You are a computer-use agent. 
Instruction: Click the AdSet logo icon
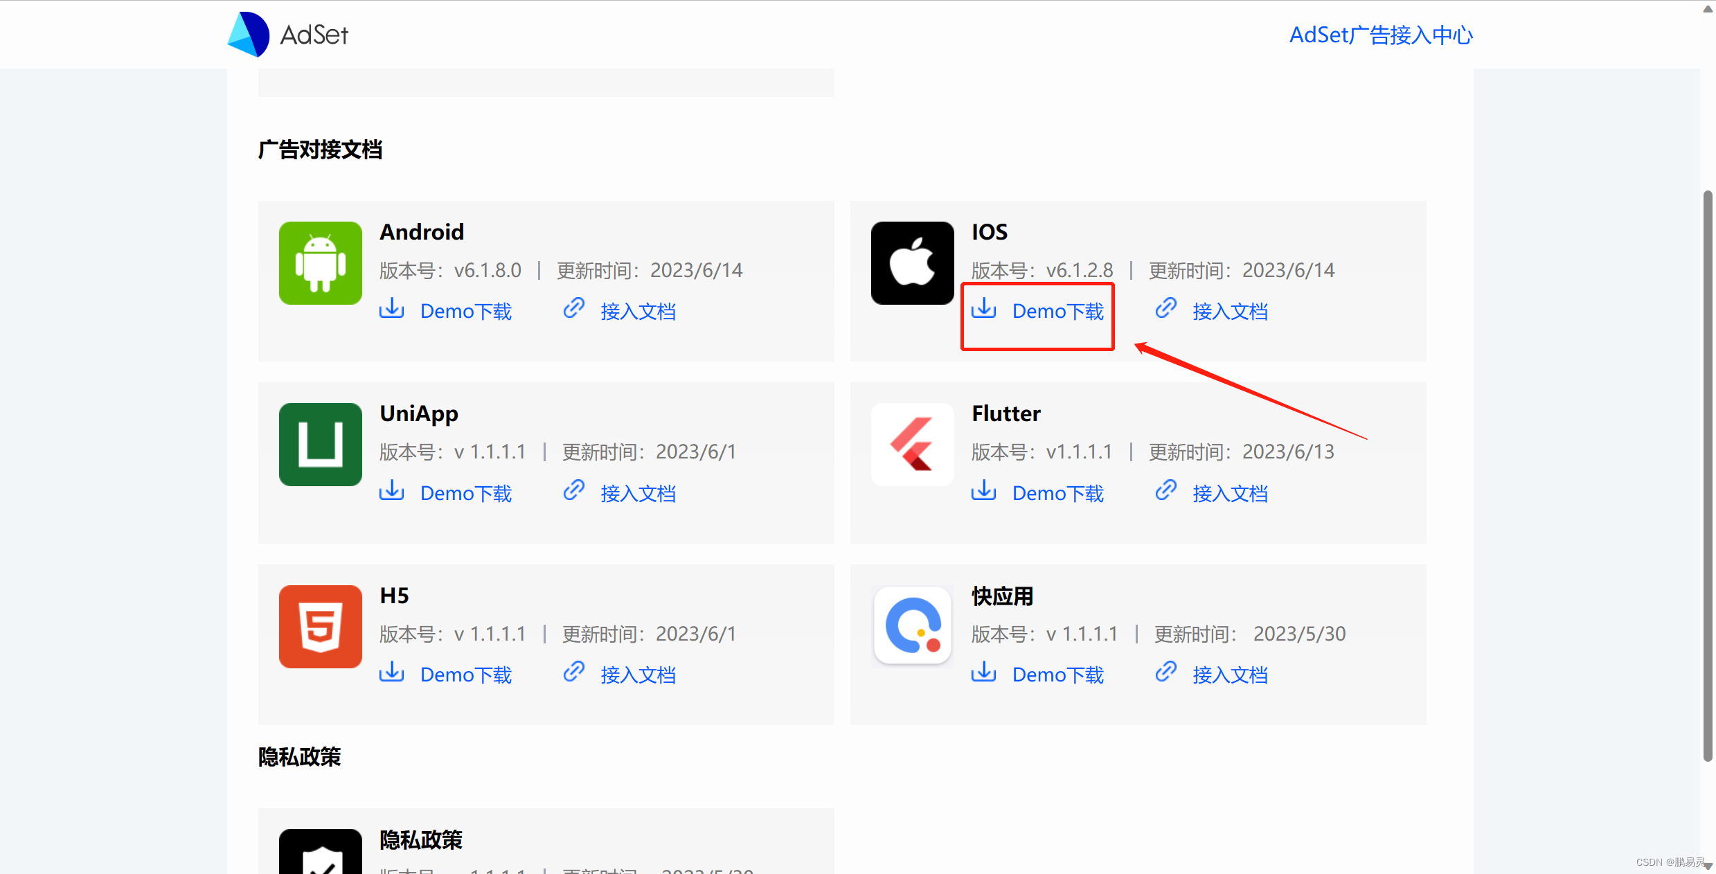[x=249, y=34]
